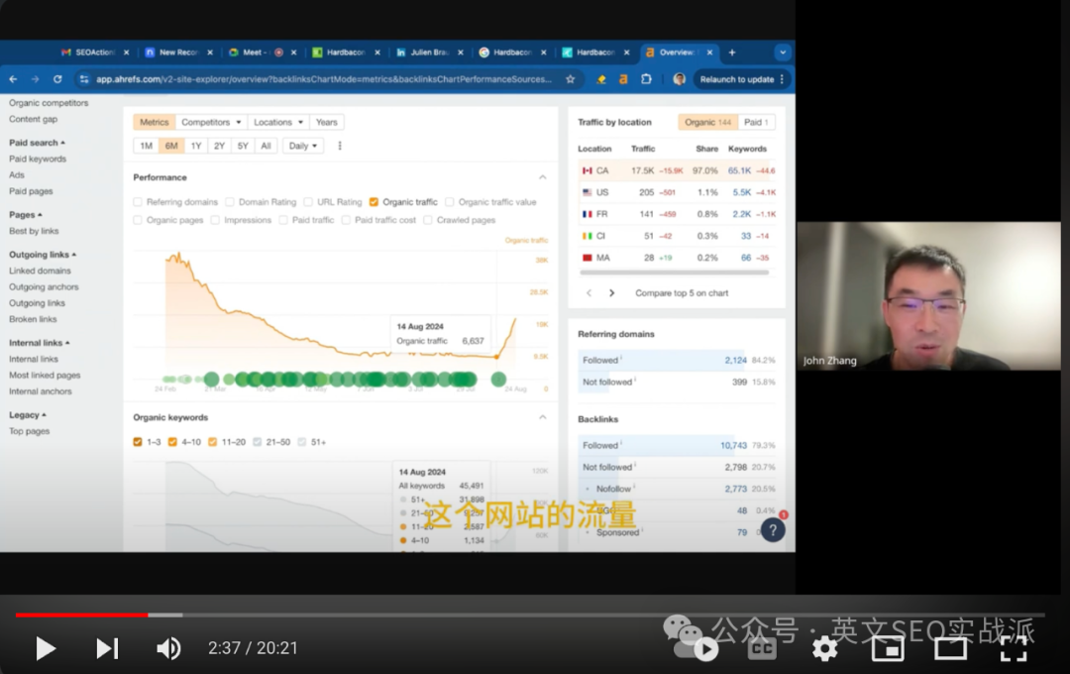Image resolution: width=1070 pixels, height=674 pixels.
Task: Open the Locations dropdown
Action: [278, 122]
